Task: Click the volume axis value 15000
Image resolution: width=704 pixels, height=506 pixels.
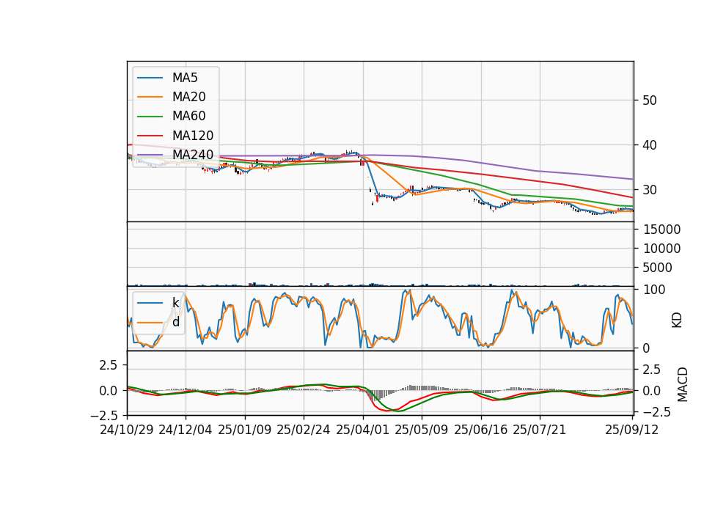Action: (x=661, y=230)
